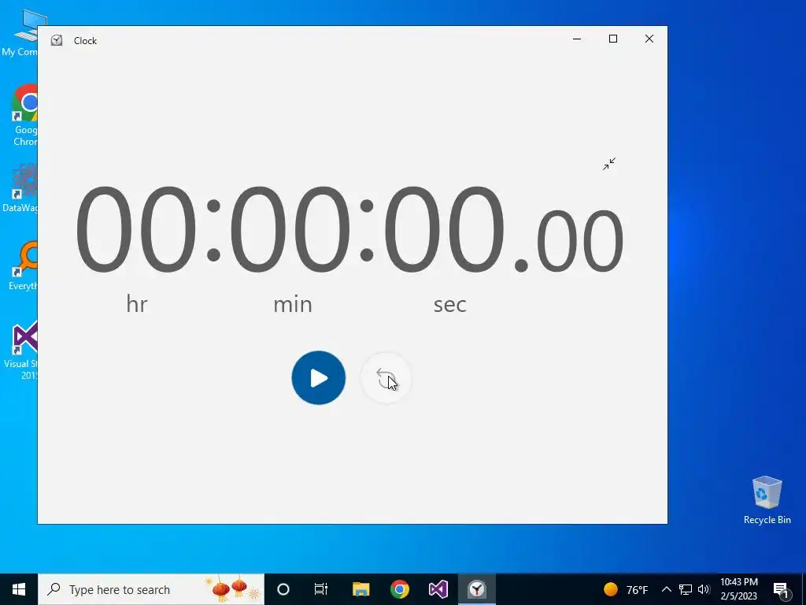Click the hr label
The image size is (806, 605).
click(x=137, y=304)
